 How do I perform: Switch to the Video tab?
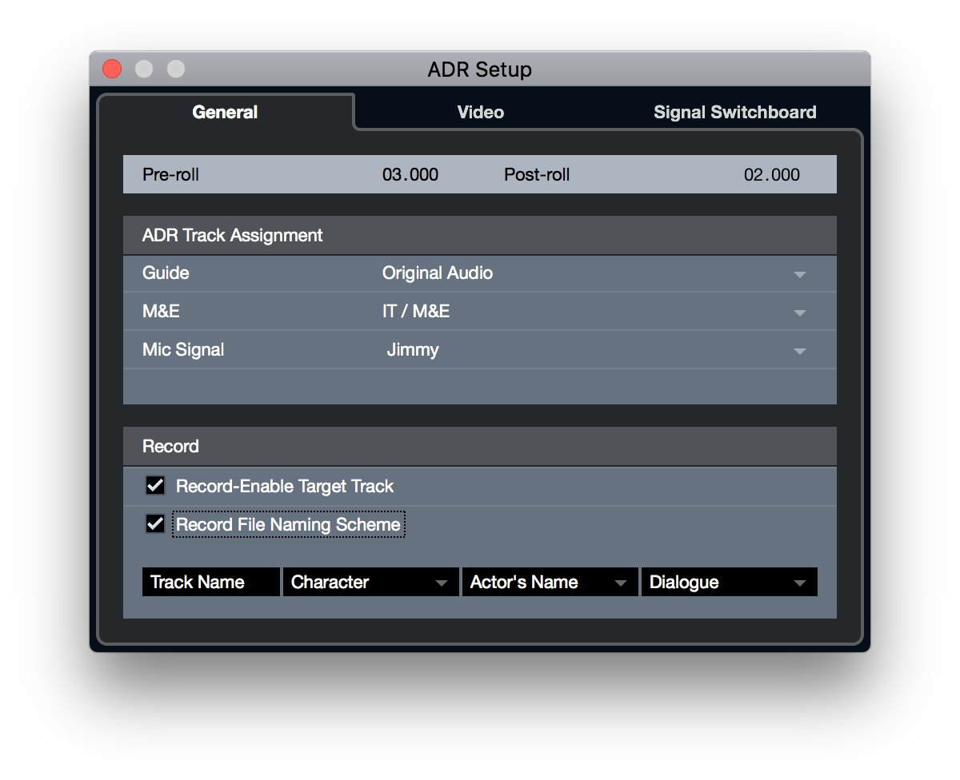coord(480,112)
